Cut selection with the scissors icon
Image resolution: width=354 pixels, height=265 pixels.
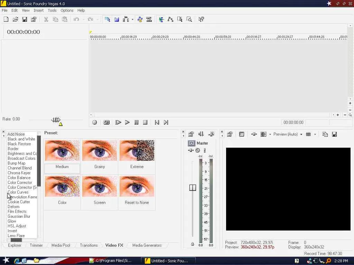tap(46, 19)
